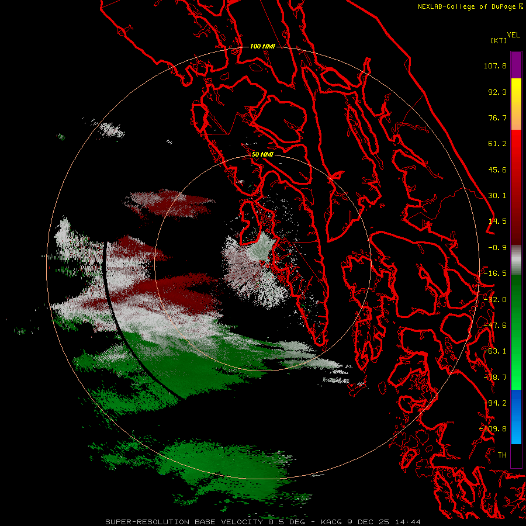Select the -78.7 velocity scale label
526x526 pixels.
pos(495,378)
